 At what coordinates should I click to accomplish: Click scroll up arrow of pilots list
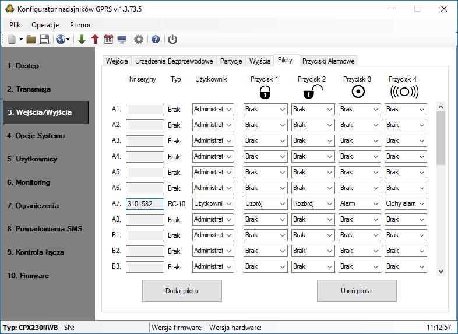coord(441,107)
